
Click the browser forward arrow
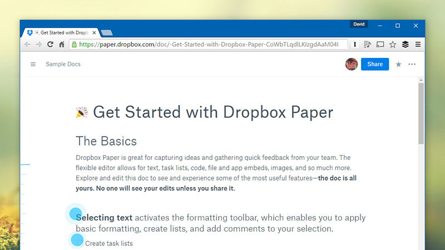[x=39, y=44]
